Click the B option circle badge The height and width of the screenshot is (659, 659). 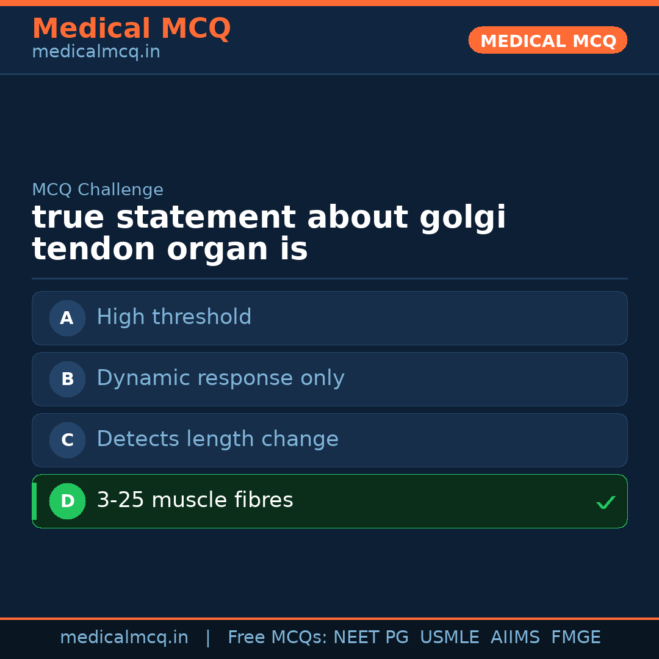pyautogui.click(x=67, y=379)
